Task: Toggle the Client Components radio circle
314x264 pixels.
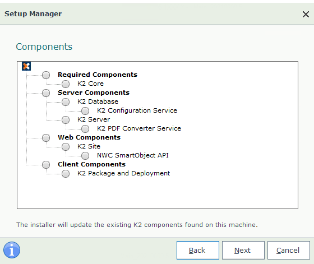Action: (x=46, y=165)
